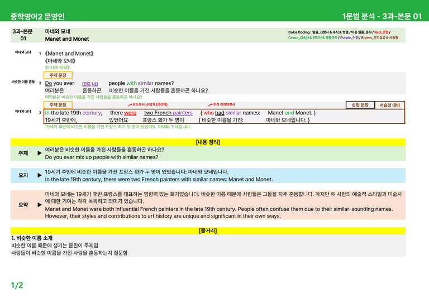Click the underlined two French painters
This screenshot has height=303, width=429.
pyautogui.click(x=168, y=113)
